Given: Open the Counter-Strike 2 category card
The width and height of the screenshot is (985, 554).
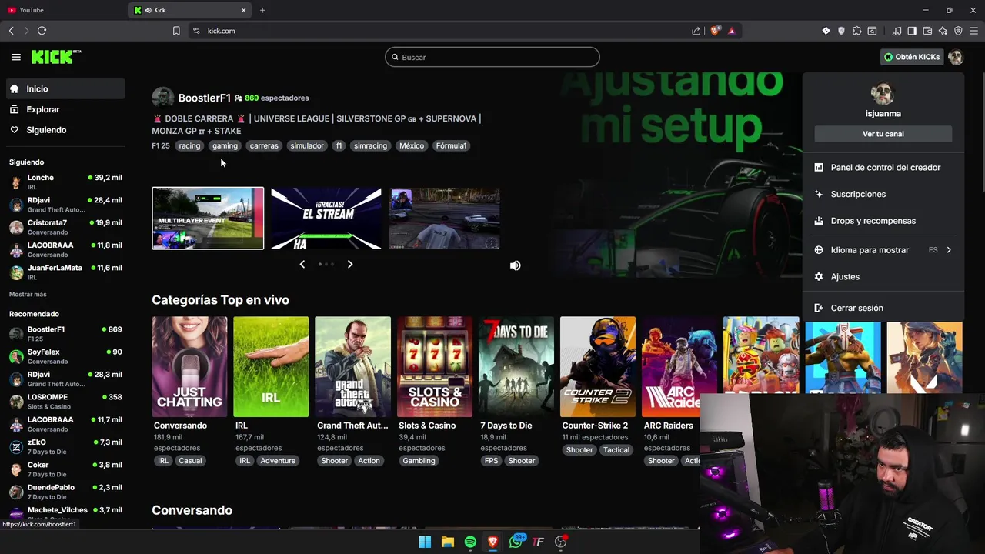Looking at the screenshot, I should (x=598, y=367).
